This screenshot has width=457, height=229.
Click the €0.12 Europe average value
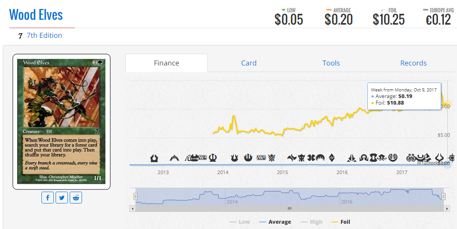click(438, 19)
